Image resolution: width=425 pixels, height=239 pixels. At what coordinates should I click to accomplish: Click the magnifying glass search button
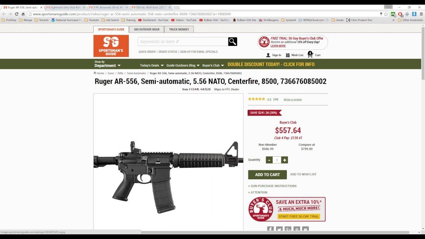(x=232, y=41)
